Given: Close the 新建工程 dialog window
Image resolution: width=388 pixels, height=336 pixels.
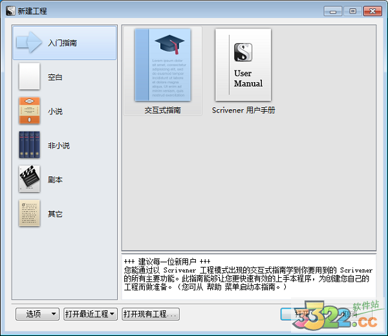Looking at the screenshot, I should click(x=372, y=11).
